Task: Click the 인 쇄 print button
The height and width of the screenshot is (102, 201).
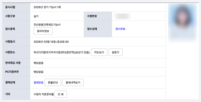Action: coord(61,94)
